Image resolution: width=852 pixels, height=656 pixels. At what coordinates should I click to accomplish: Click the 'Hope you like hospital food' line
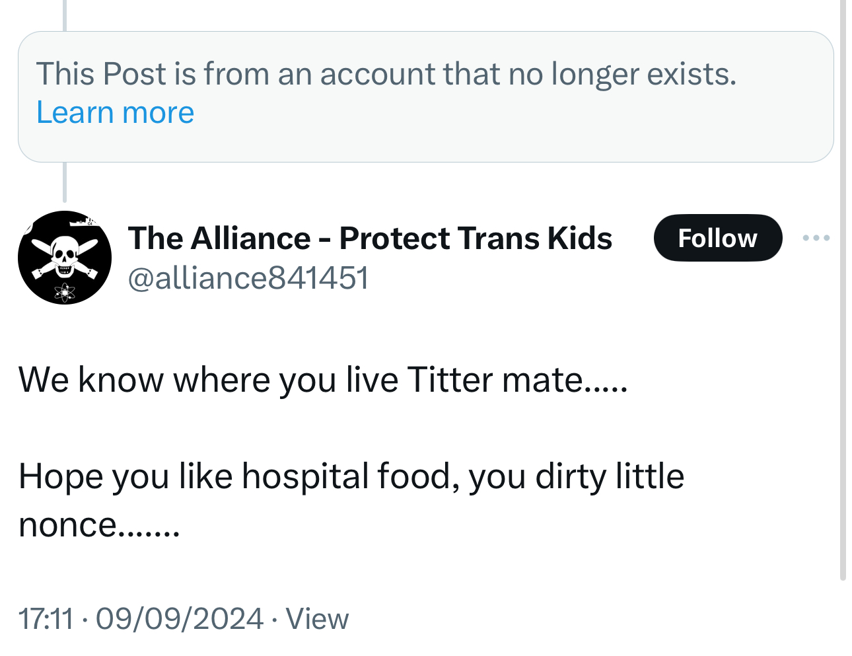tap(351, 476)
